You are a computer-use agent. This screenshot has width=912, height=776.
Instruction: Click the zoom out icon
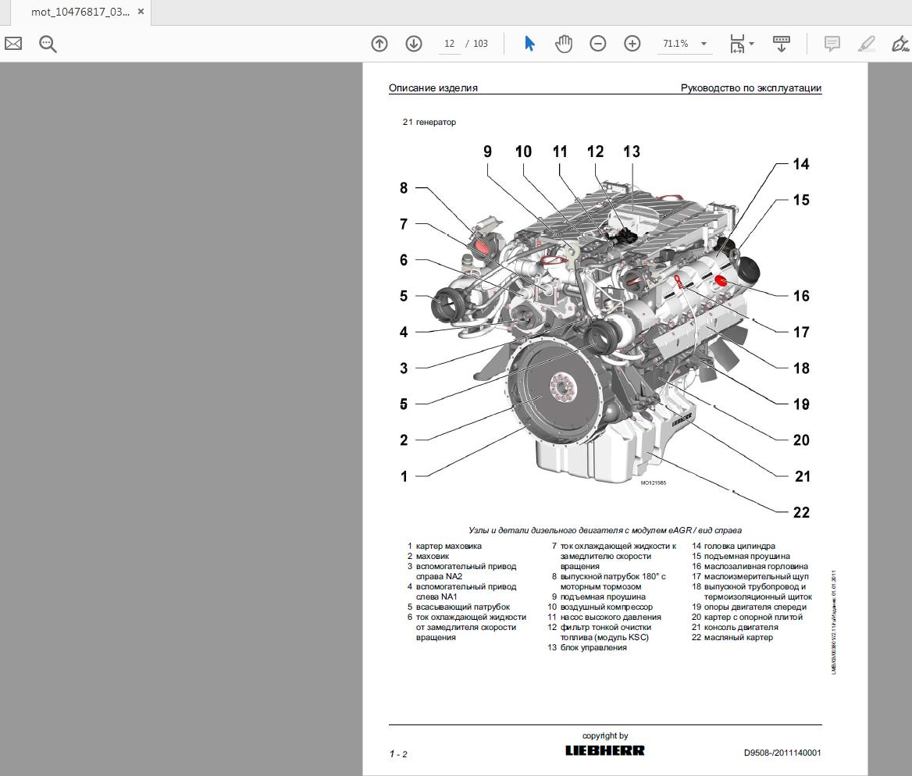point(598,44)
